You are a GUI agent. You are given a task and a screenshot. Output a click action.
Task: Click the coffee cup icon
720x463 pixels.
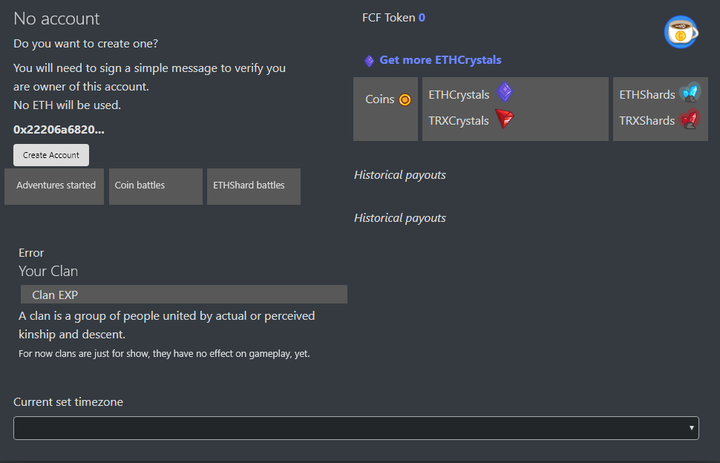tap(681, 32)
